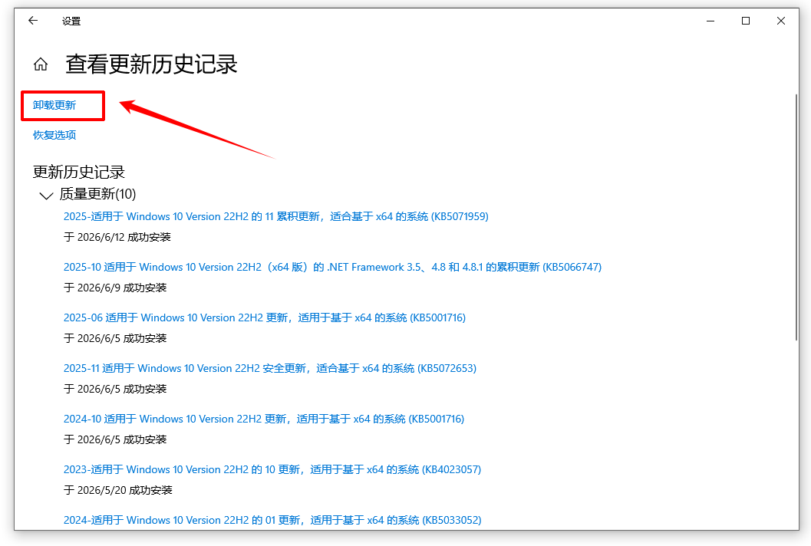Click the 于 2026/5/20 成功安装 status text

pyautogui.click(x=117, y=490)
